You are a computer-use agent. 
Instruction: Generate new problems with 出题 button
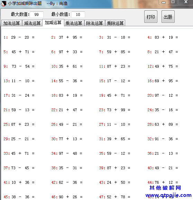point(168,17)
